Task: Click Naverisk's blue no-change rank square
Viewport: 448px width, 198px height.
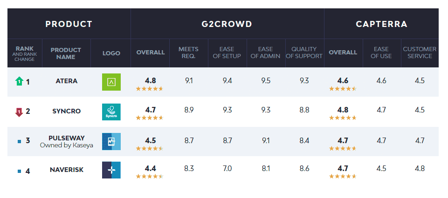Action: (20, 171)
